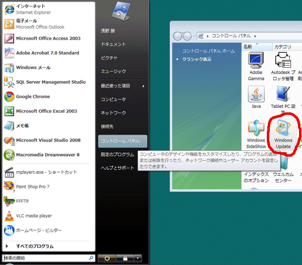302x265 pixels.
Task: Click the power (sleep) button
Action: click(107, 258)
